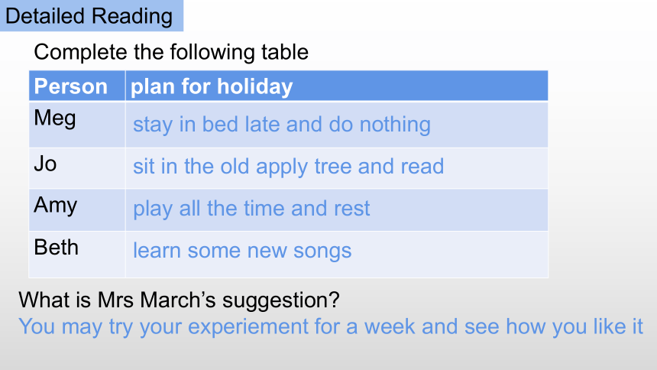Click the word nothing in Meg's row
Image resolution: width=657 pixels, height=370 pixels.
(395, 125)
